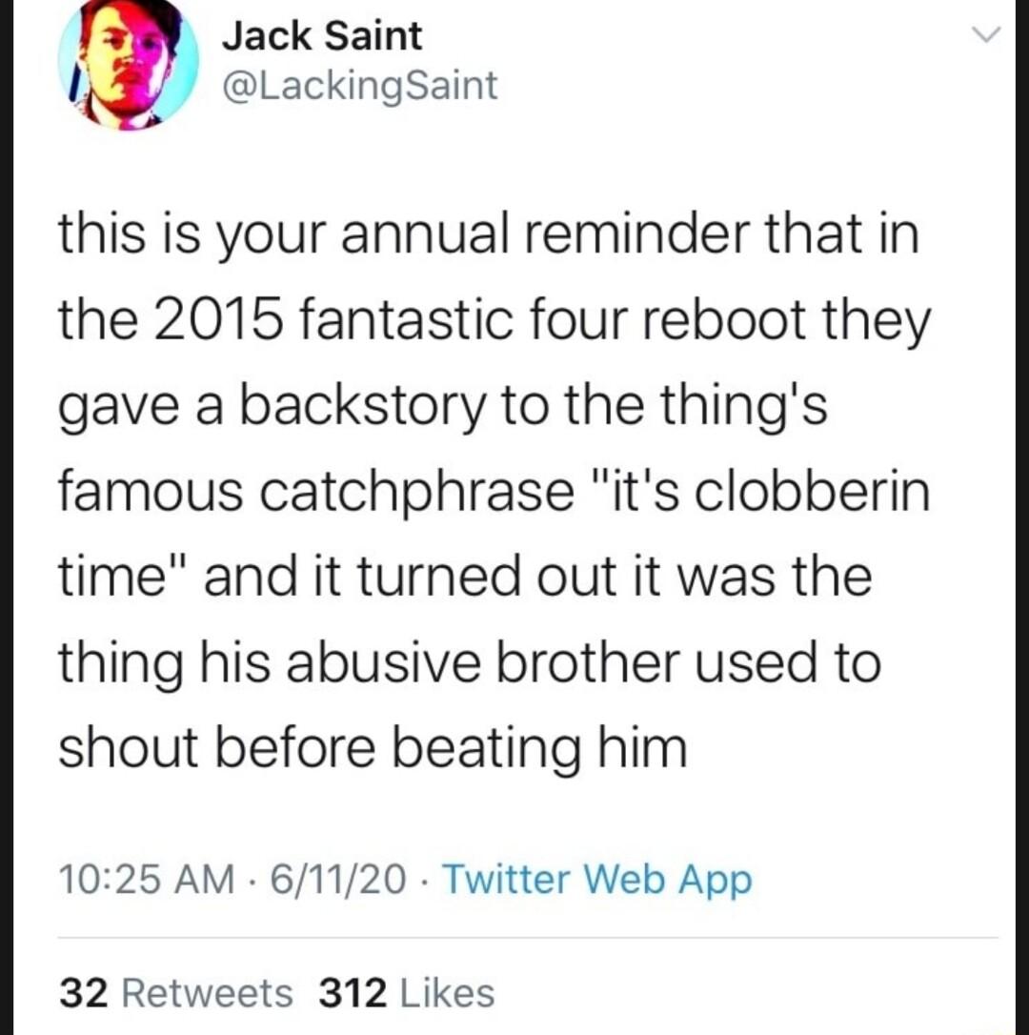This screenshot has height=1035, width=1029.
Task: Click the divider line below the timestamp
Action: coord(514,934)
